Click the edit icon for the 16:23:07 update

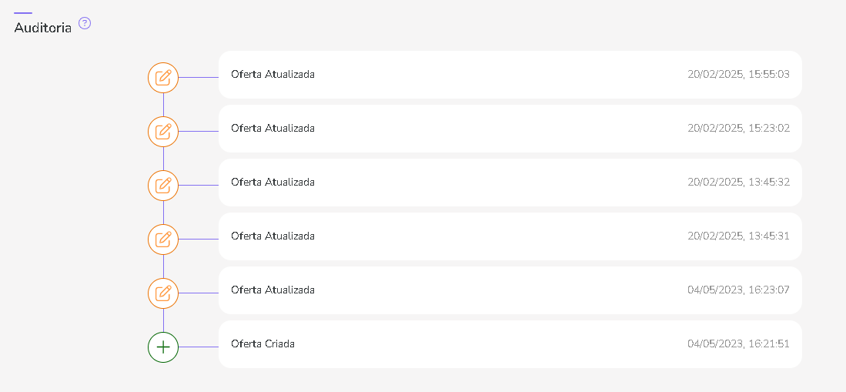click(x=163, y=293)
